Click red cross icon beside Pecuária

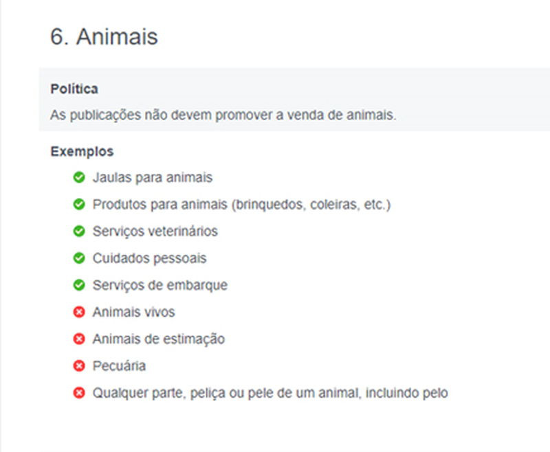pyautogui.click(x=79, y=366)
